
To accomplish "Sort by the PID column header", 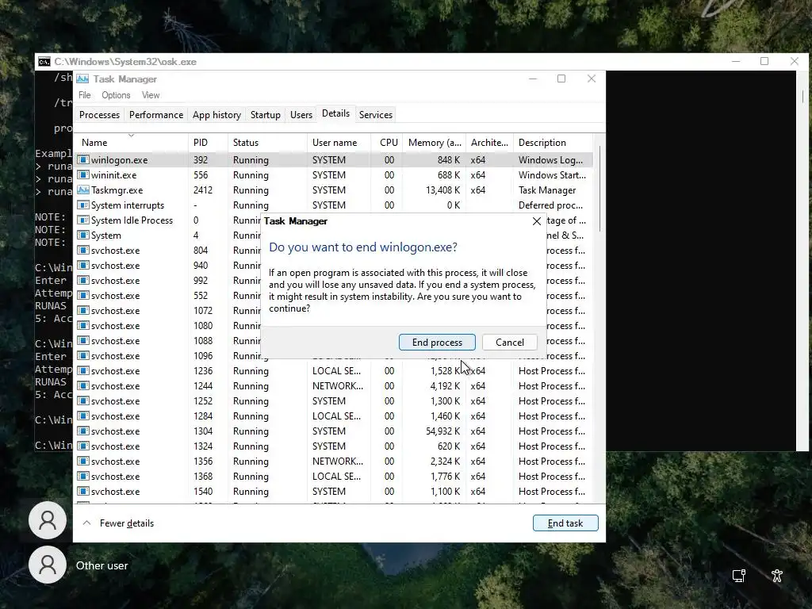I will tap(208, 143).
